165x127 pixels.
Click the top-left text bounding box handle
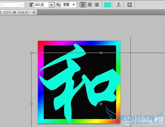click(x=31, y=53)
